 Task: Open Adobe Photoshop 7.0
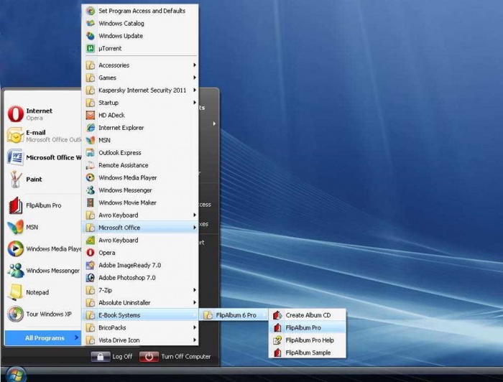coord(126,278)
